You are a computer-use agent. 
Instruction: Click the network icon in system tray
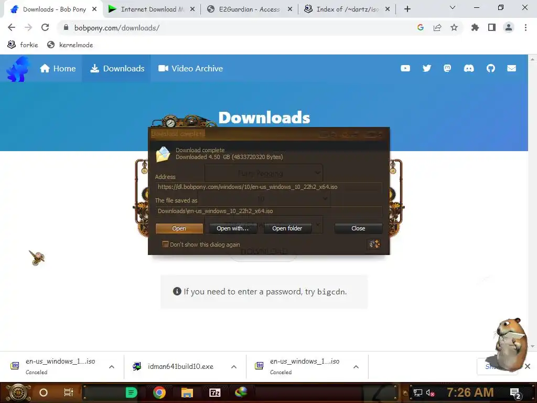[x=417, y=393]
